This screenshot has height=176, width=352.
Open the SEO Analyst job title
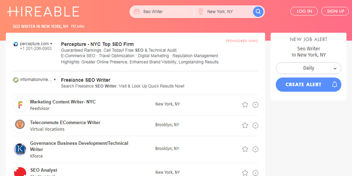click(x=44, y=170)
